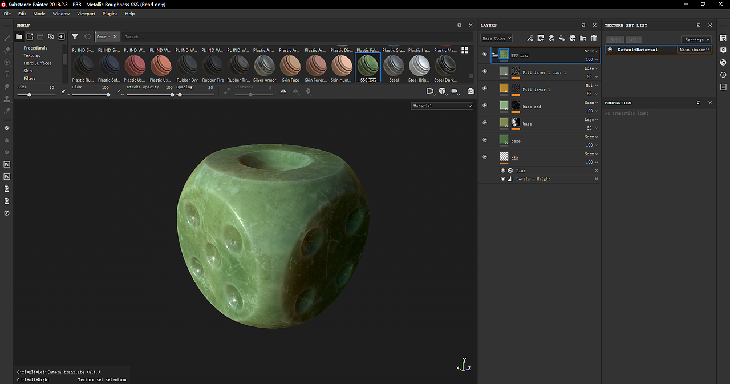Select the eraser tool in left toolbar
This screenshot has width=730, height=384.
(7, 50)
